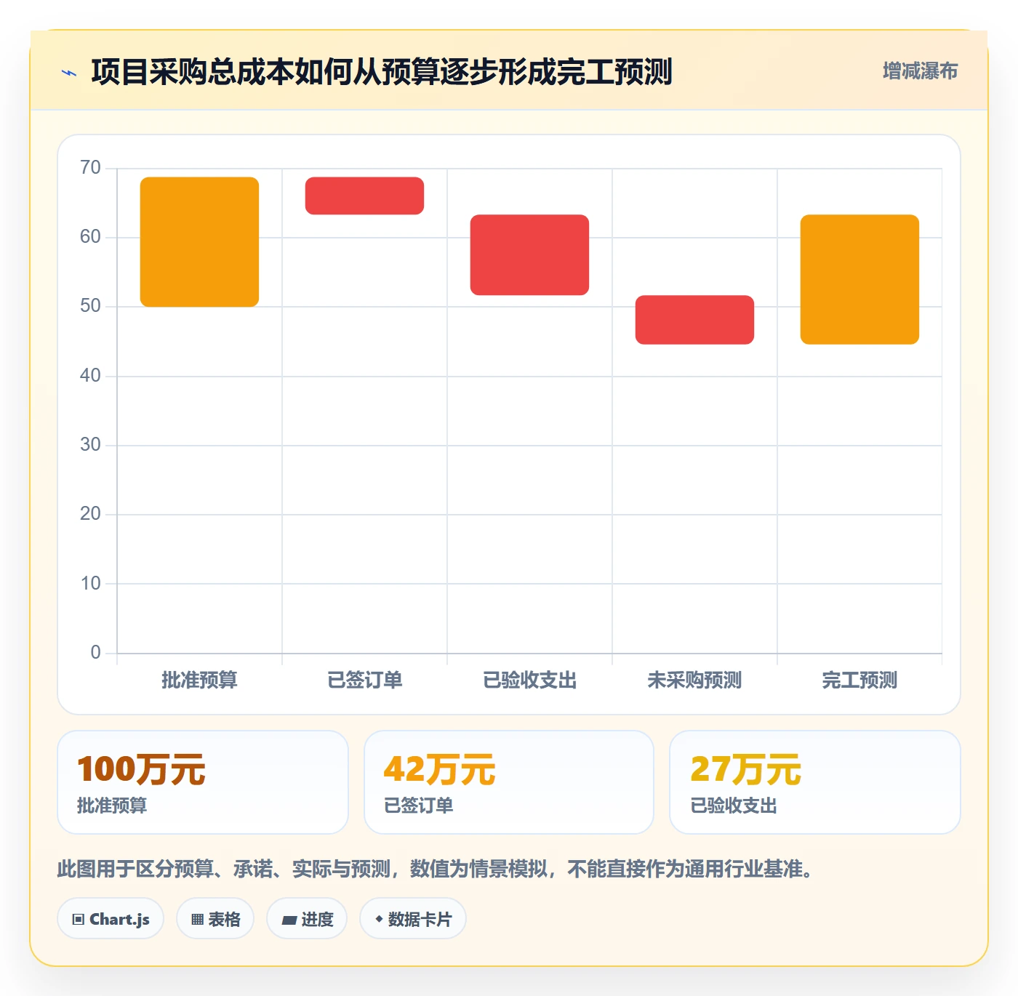Click the 40 tick on the y-axis
The width and height of the screenshot is (1018, 996).
[x=90, y=376]
